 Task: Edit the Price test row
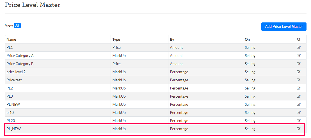click(299, 80)
